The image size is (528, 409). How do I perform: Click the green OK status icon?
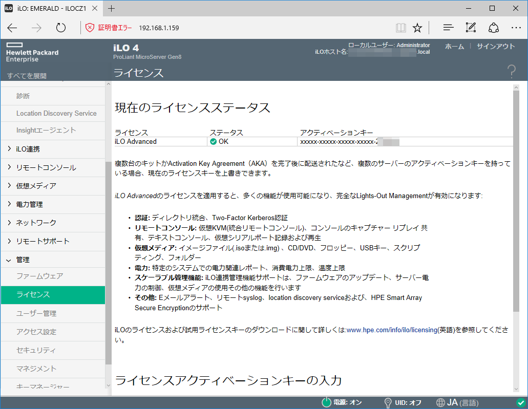coord(213,142)
